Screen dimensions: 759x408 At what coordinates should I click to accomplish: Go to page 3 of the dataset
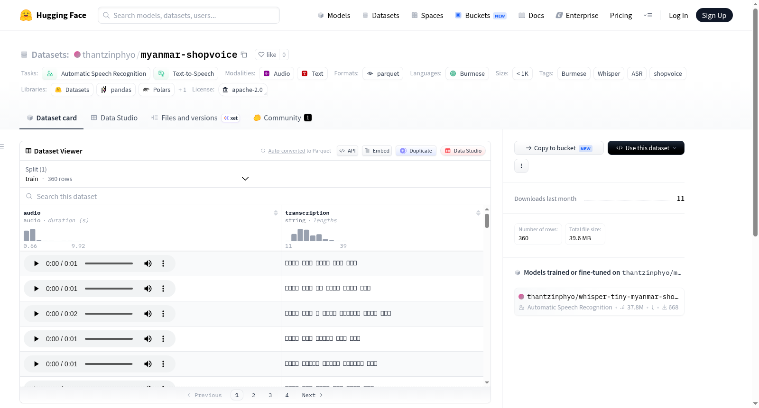(x=270, y=395)
